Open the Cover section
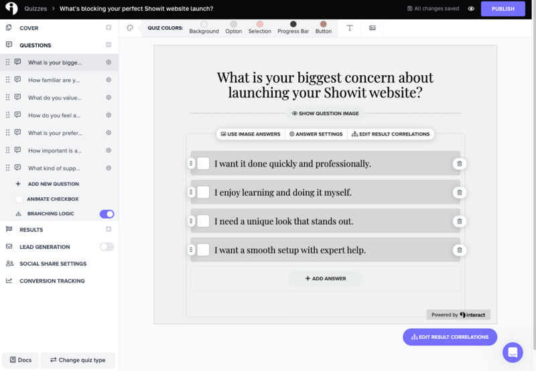The height and width of the screenshot is (371, 536). point(29,28)
